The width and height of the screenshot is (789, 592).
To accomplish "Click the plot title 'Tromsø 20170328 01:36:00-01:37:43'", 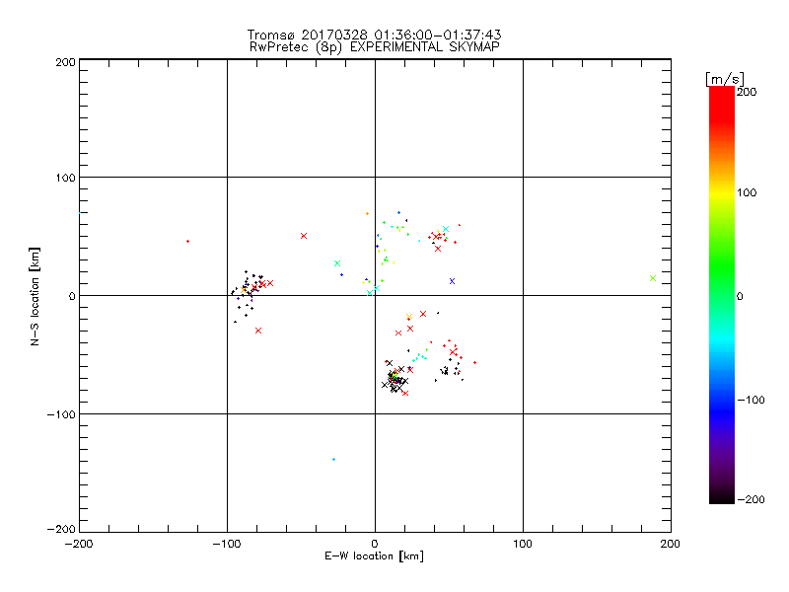I will point(374,35).
